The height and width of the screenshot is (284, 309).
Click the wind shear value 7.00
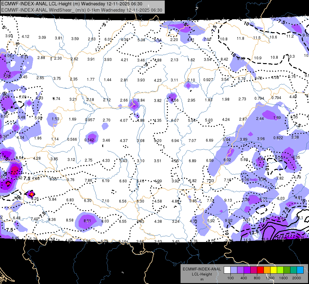pos(207,39)
